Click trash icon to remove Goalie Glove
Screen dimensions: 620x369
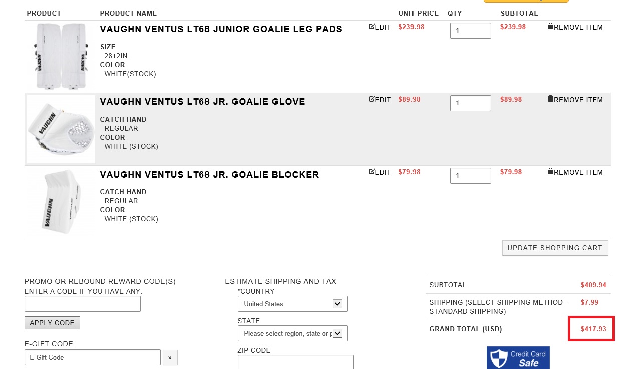tap(550, 99)
